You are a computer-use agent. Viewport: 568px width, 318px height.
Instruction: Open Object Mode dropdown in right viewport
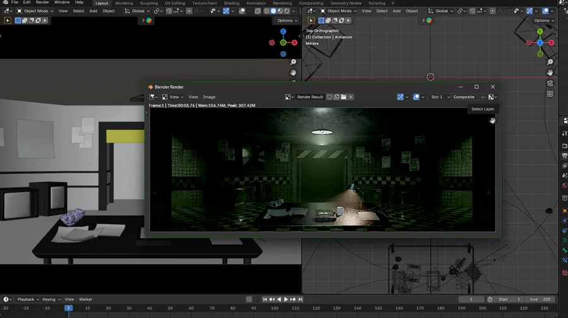click(338, 11)
